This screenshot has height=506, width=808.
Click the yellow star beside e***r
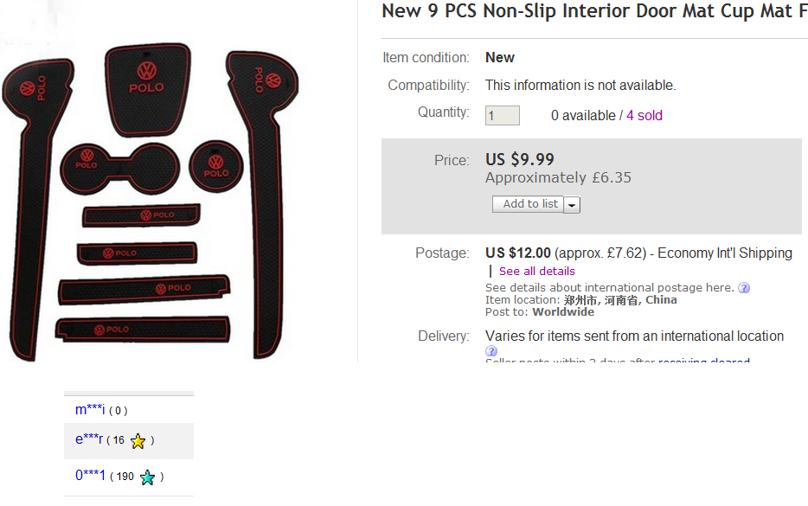point(138,441)
